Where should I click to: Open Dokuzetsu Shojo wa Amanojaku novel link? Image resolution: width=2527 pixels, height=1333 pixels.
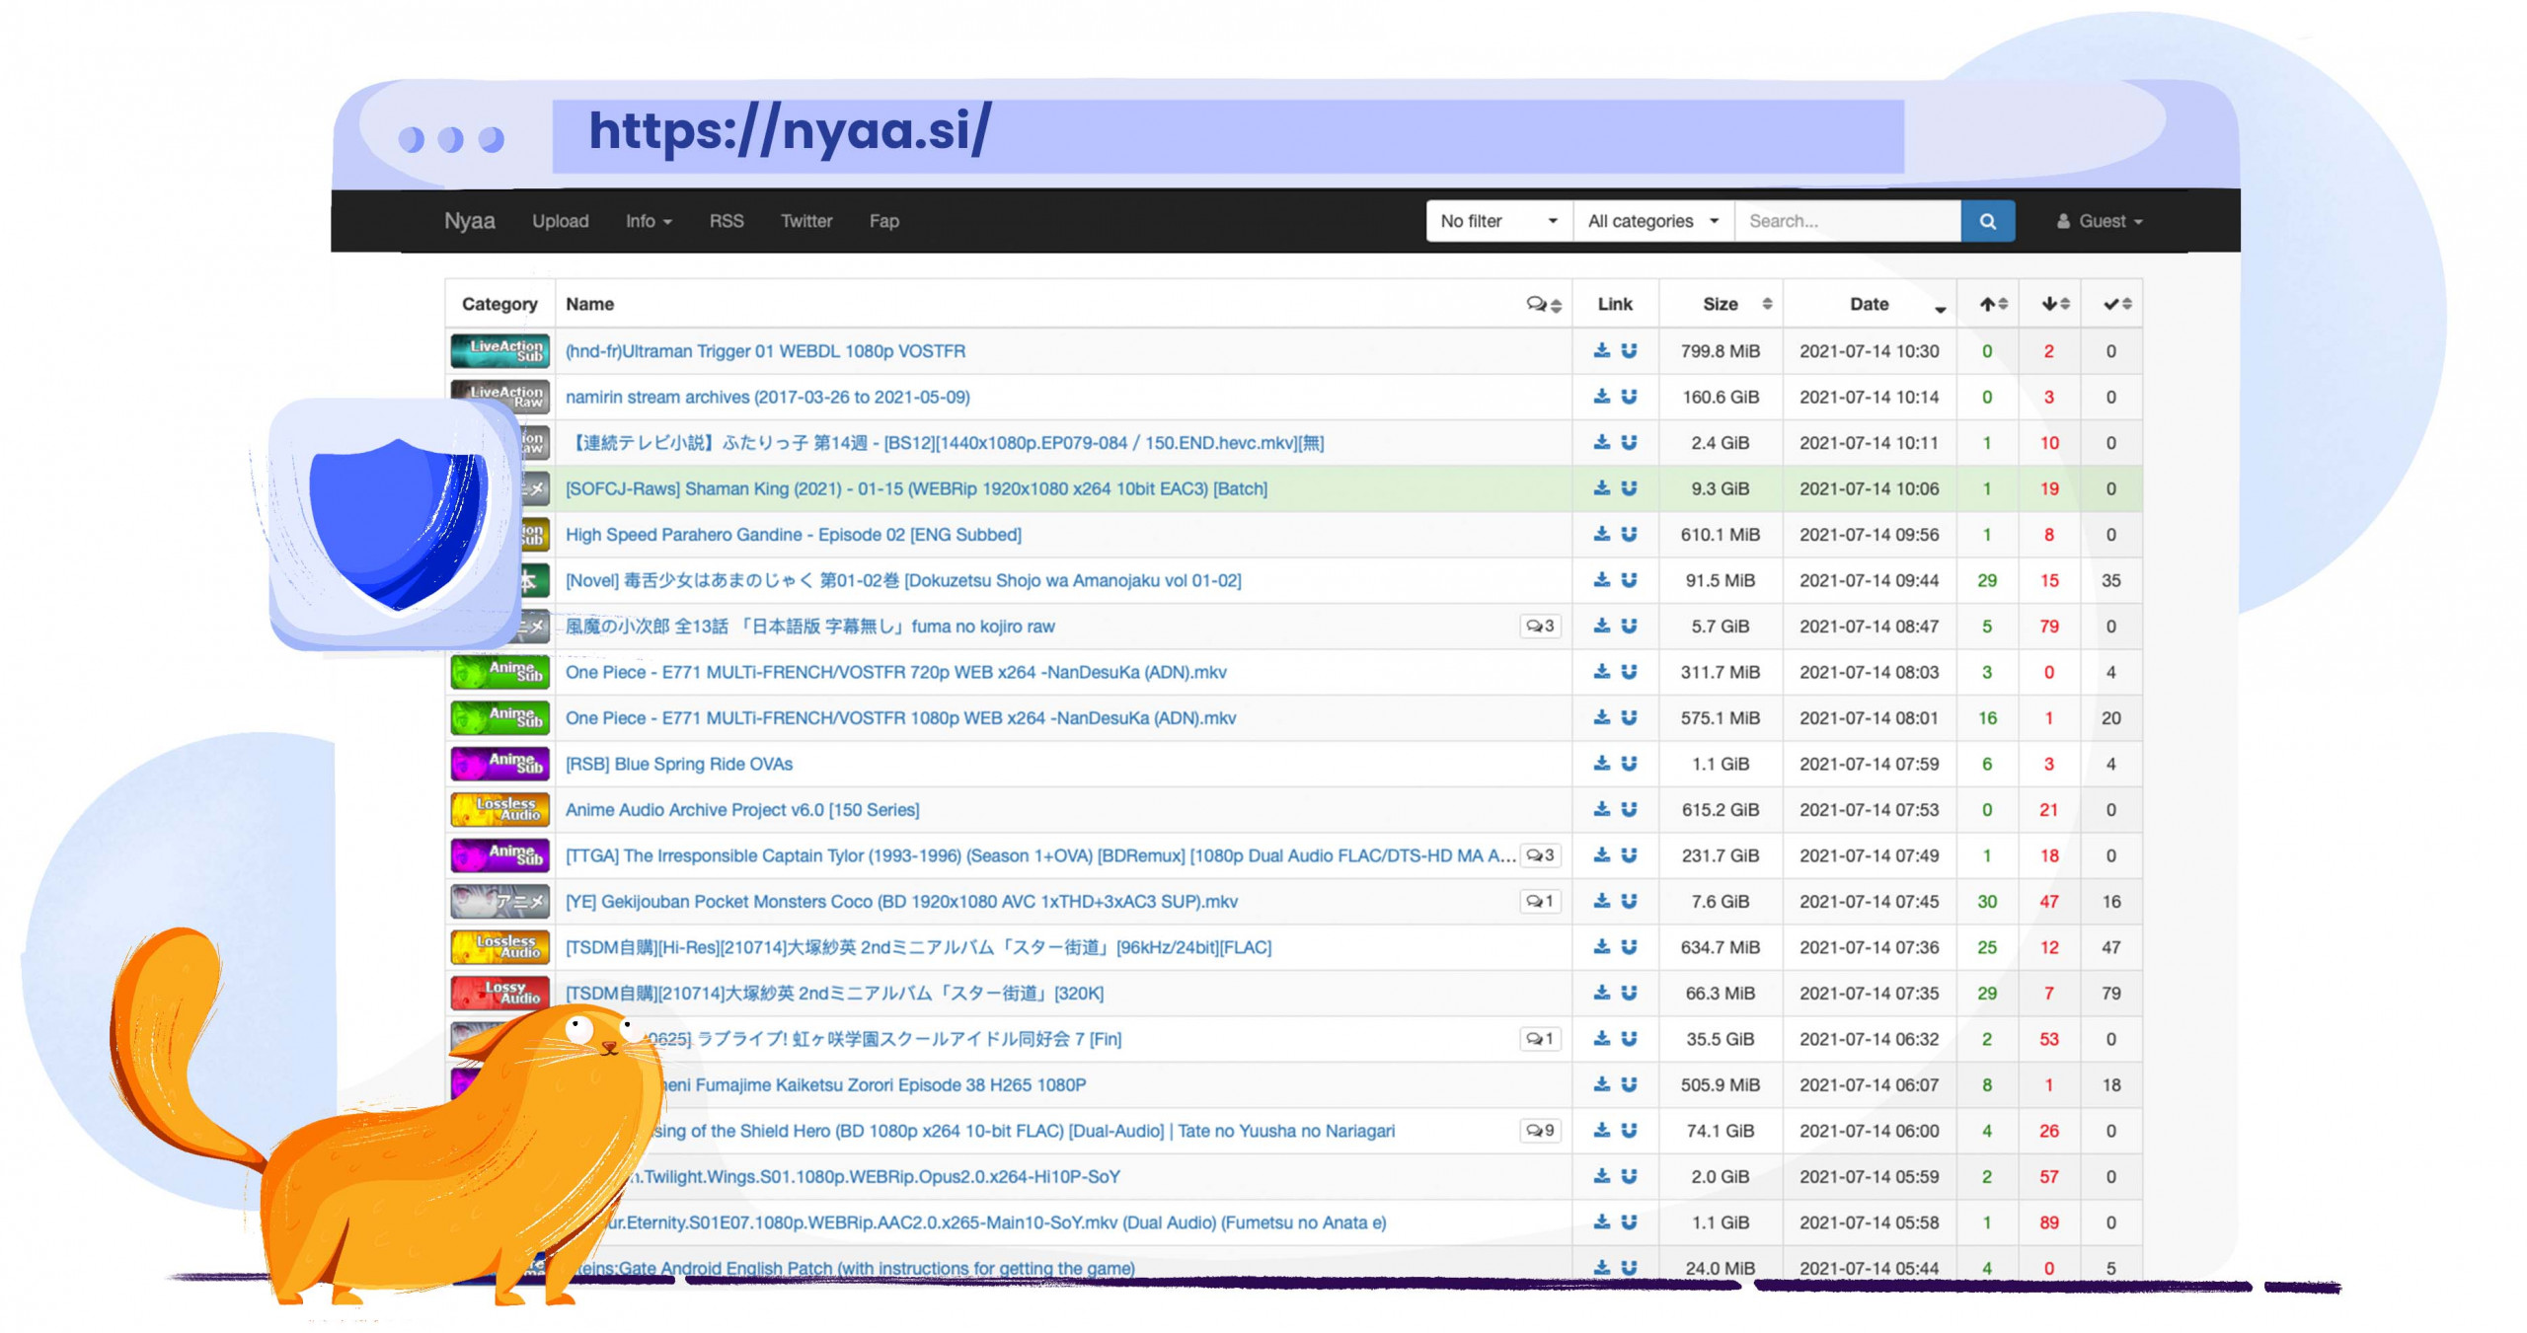[x=903, y=580]
